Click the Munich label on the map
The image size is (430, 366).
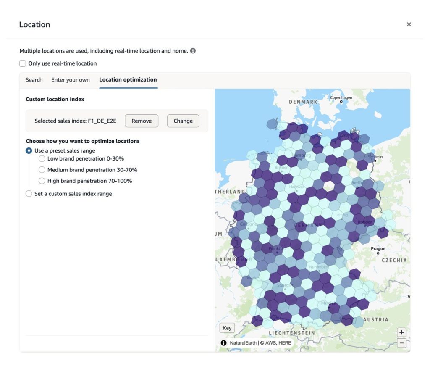click(328, 303)
